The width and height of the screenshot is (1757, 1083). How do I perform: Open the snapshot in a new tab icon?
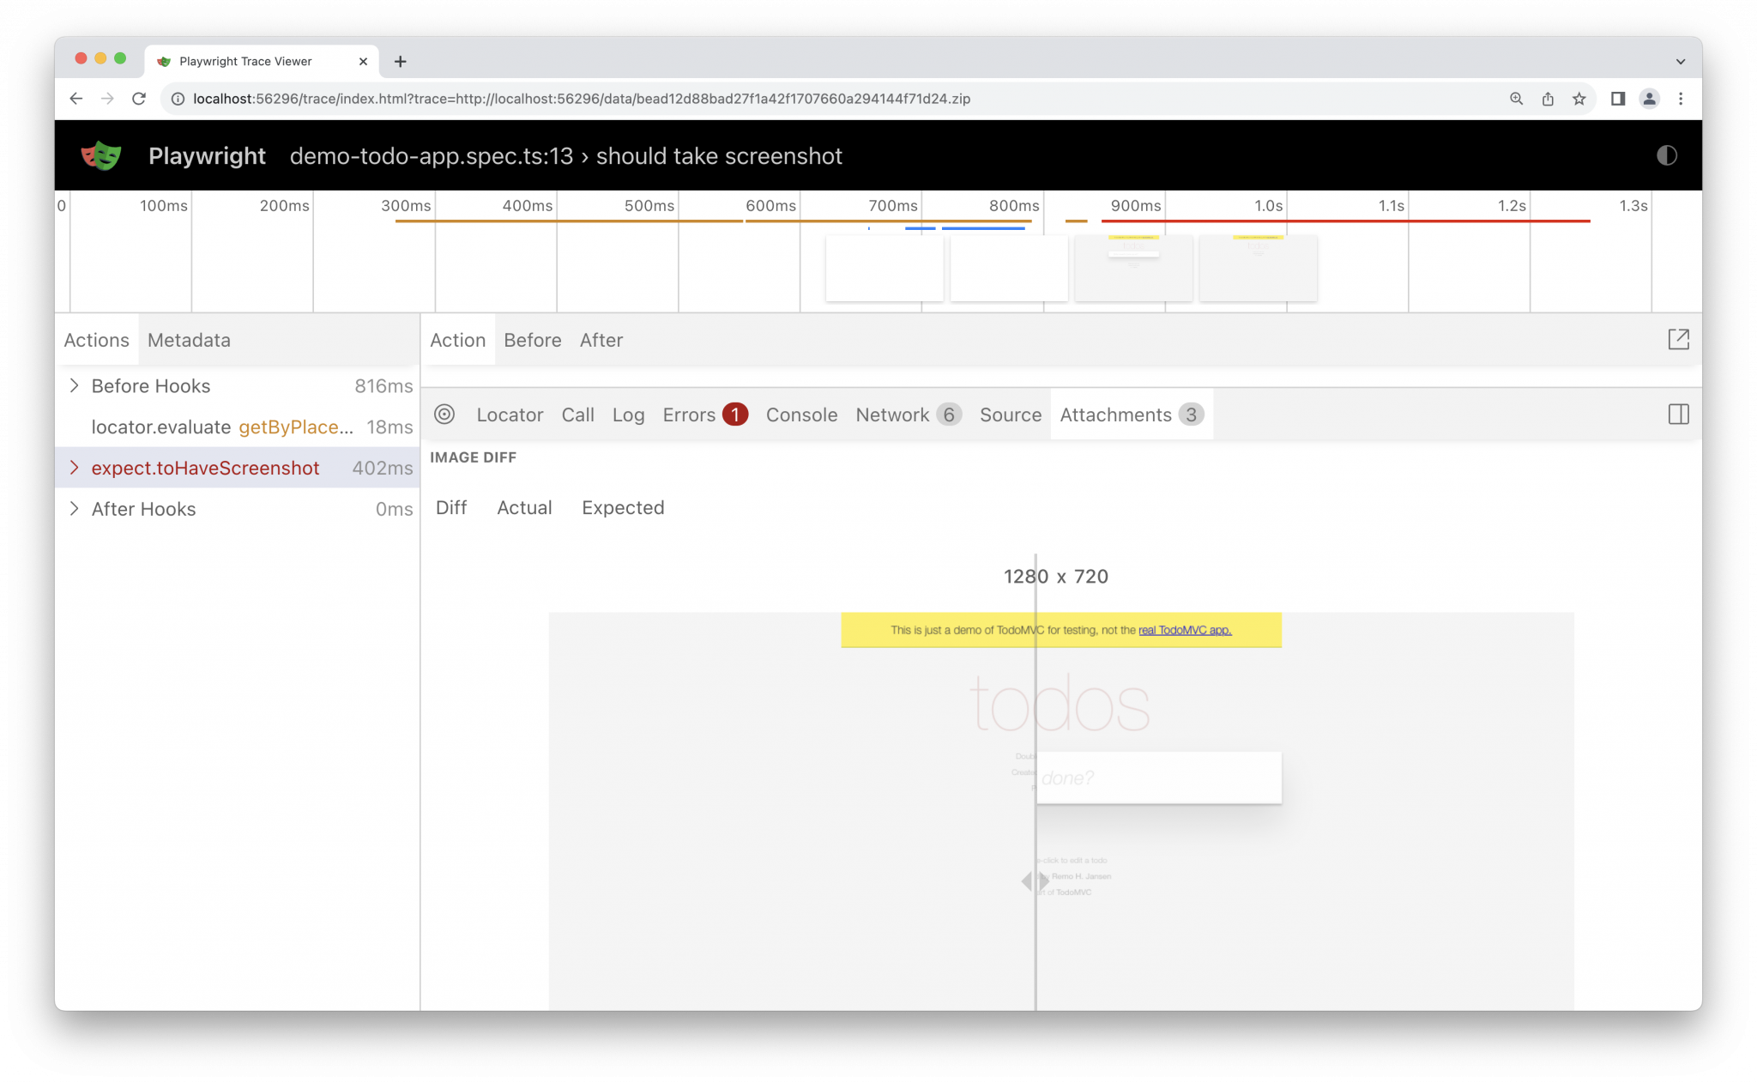coord(1679,339)
